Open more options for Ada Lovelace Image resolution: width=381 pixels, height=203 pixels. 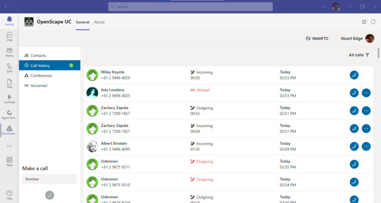coord(366,93)
